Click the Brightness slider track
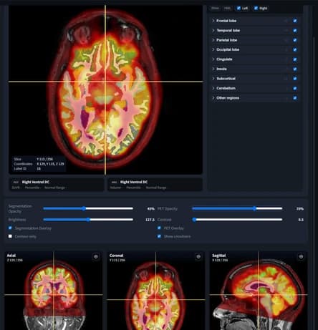This screenshot has height=330, width=318. [88, 220]
